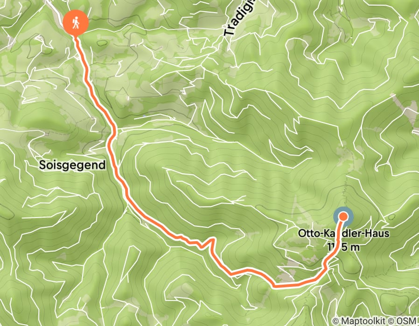Click the elevation label ending in '5 m'

[x=343, y=247]
